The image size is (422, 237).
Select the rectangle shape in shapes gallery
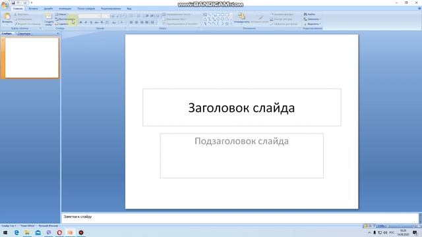coord(218,14)
